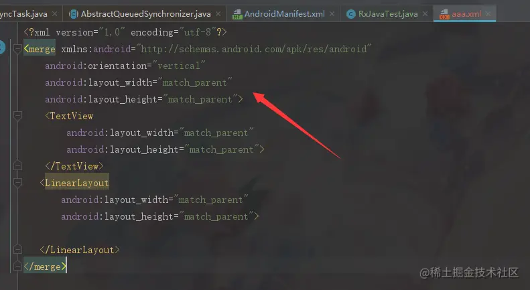
Task: Click the fold marker beside closing TextView
Action: point(17,165)
